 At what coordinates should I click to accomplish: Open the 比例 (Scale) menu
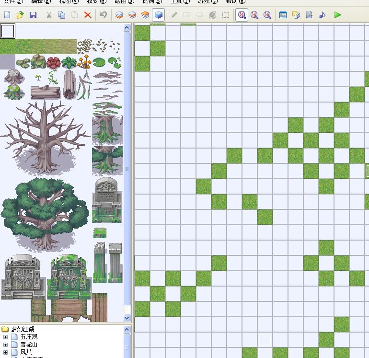pyautogui.click(x=152, y=1)
